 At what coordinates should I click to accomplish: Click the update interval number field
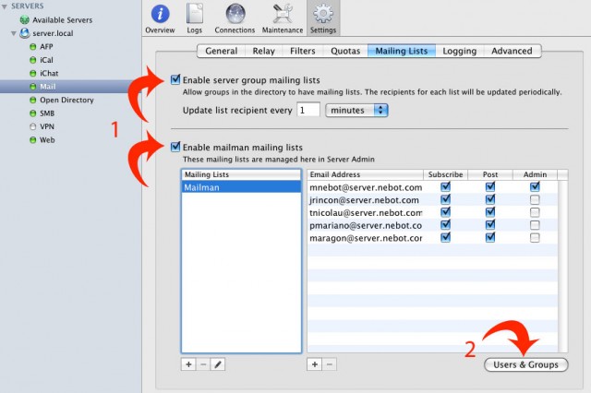(308, 111)
